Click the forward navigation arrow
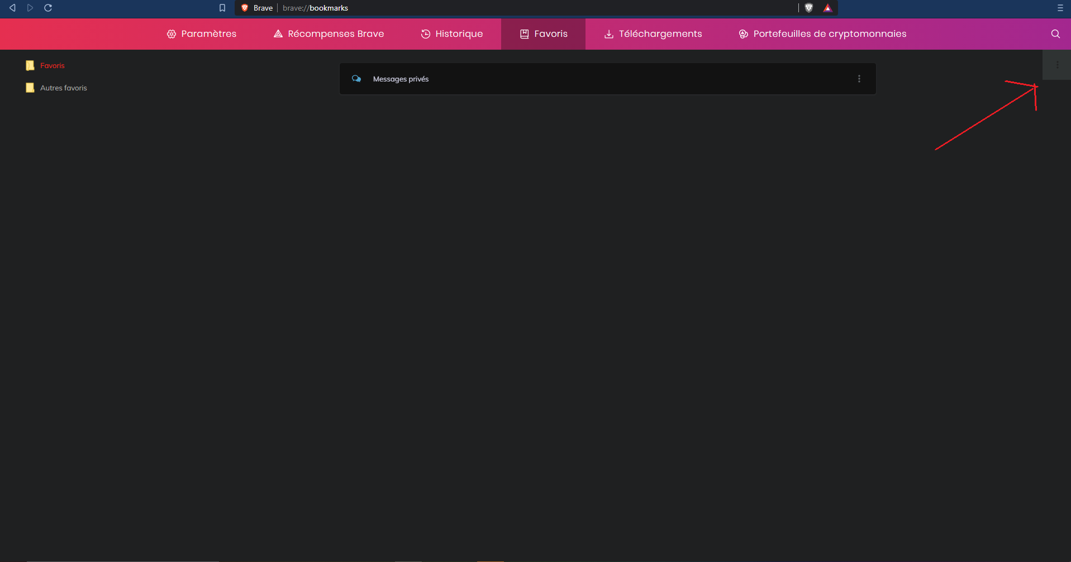The image size is (1071, 562). click(30, 8)
